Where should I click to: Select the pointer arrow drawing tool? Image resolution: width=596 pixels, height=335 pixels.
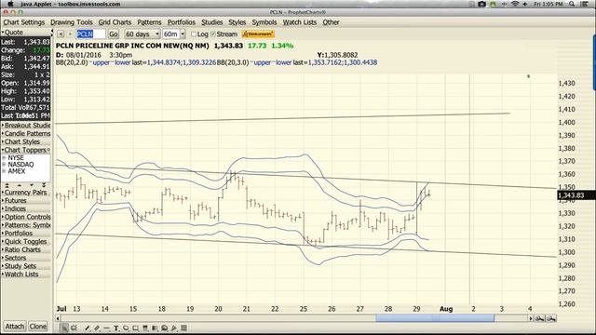(64, 328)
